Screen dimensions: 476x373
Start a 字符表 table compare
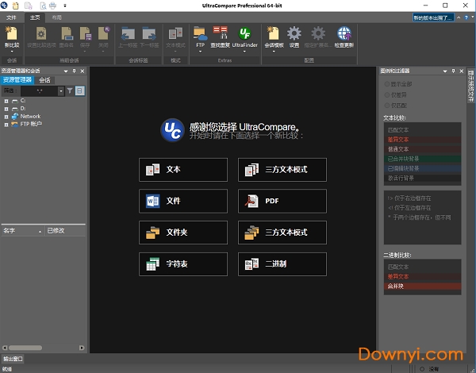click(183, 264)
